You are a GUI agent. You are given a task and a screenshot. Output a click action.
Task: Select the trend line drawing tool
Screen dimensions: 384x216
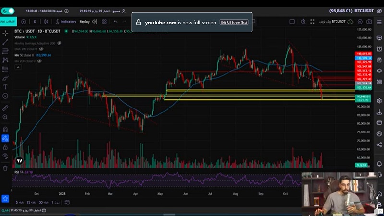point(5,42)
